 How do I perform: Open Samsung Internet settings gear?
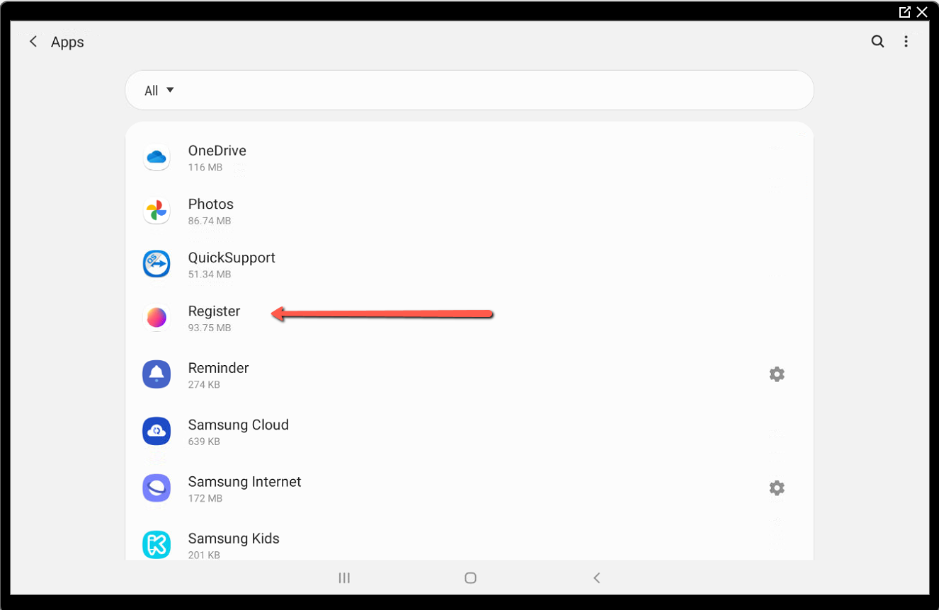777,488
